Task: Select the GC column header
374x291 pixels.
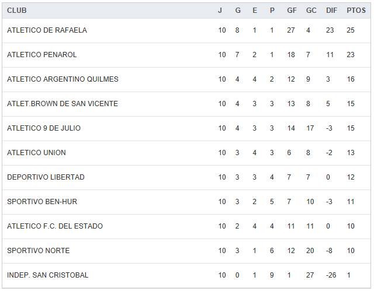Action: tap(311, 10)
